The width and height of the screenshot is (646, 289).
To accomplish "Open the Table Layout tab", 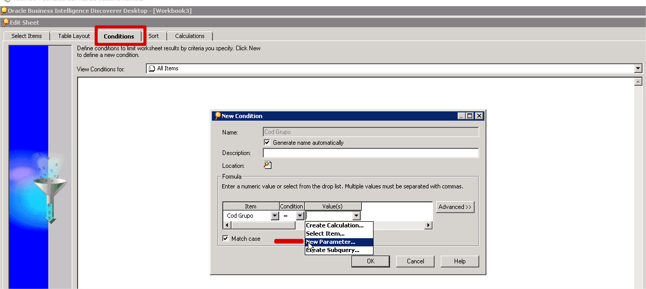I will pos(74,36).
